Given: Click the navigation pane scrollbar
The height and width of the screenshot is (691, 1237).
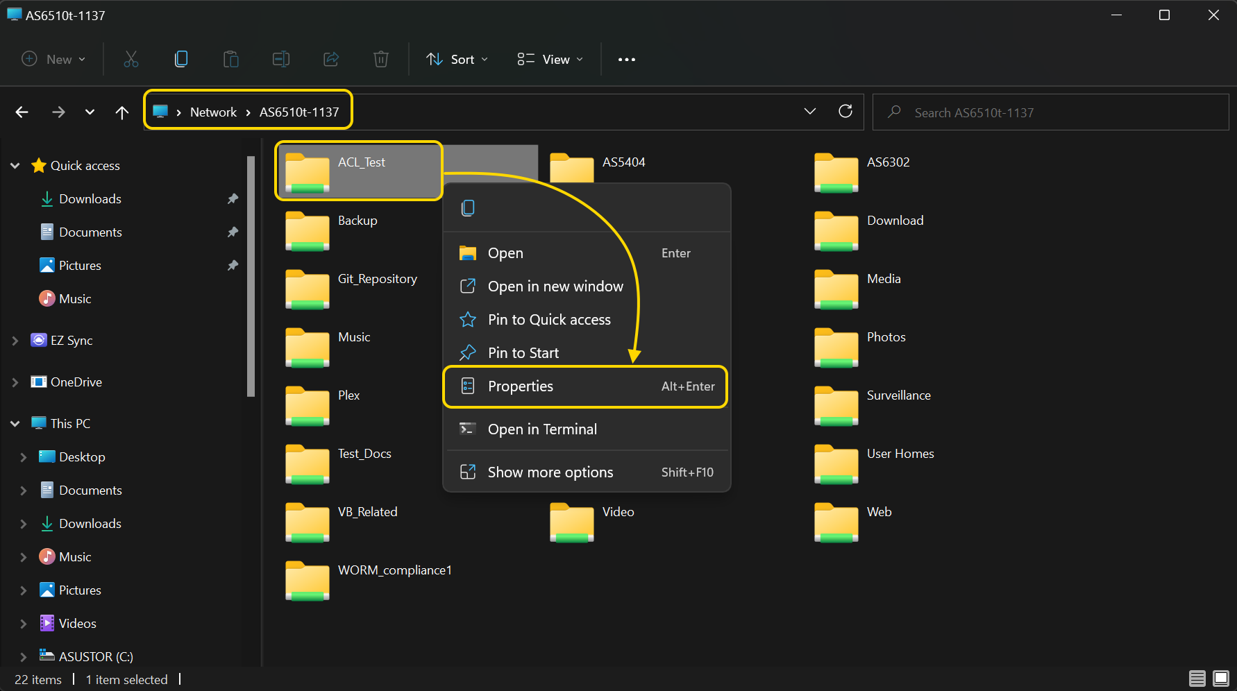Looking at the screenshot, I should point(251,278).
